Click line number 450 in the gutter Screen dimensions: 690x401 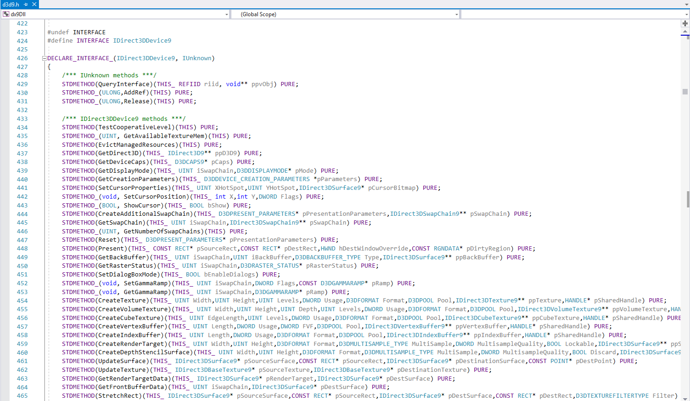tap(22, 266)
